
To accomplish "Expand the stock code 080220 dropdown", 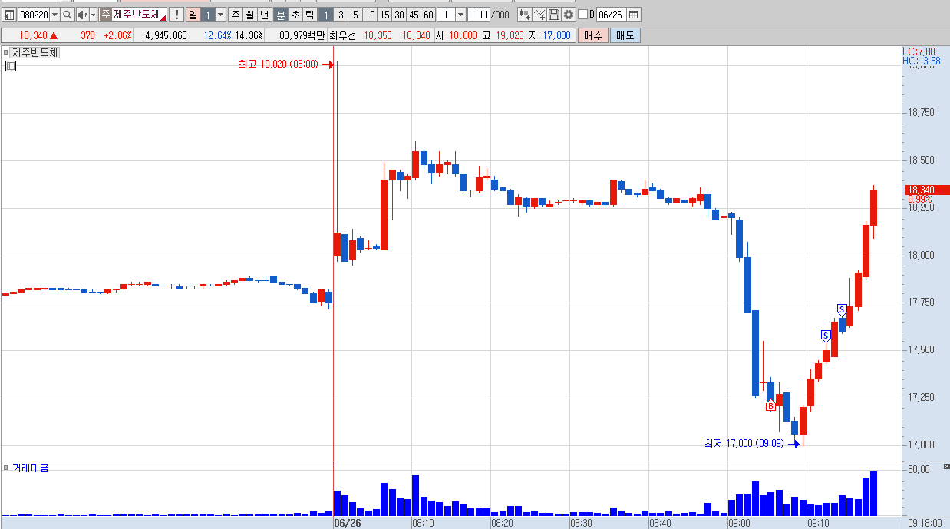I will [54, 15].
